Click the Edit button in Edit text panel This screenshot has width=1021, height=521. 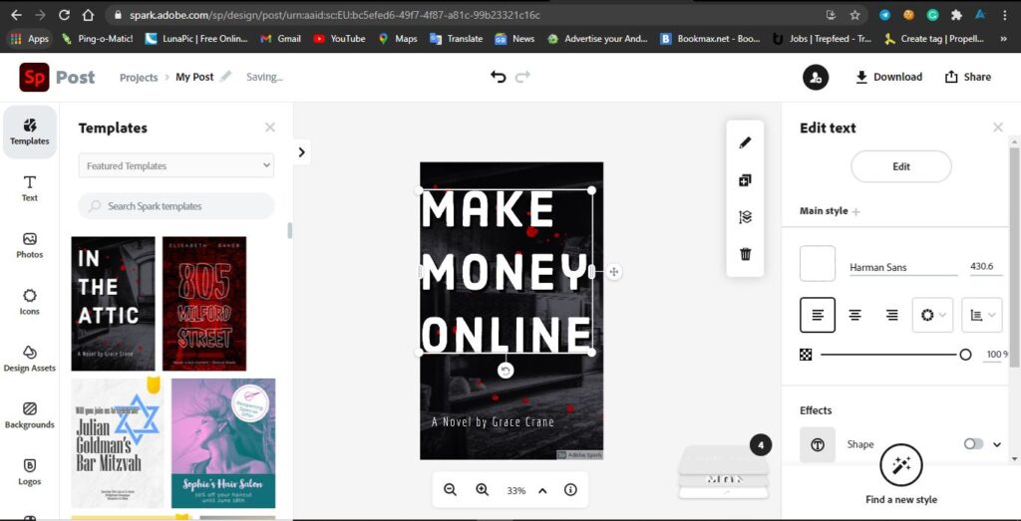pyautogui.click(x=901, y=166)
